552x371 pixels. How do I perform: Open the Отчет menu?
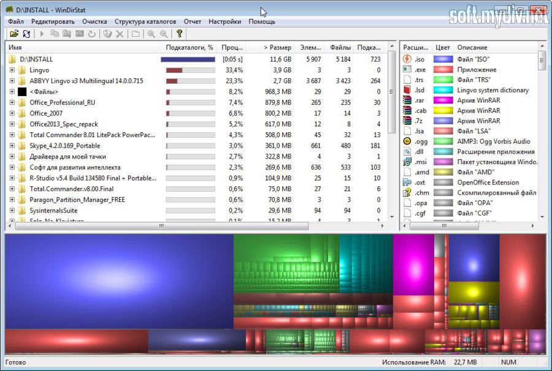pyautogui.click(x=193, y=21)
